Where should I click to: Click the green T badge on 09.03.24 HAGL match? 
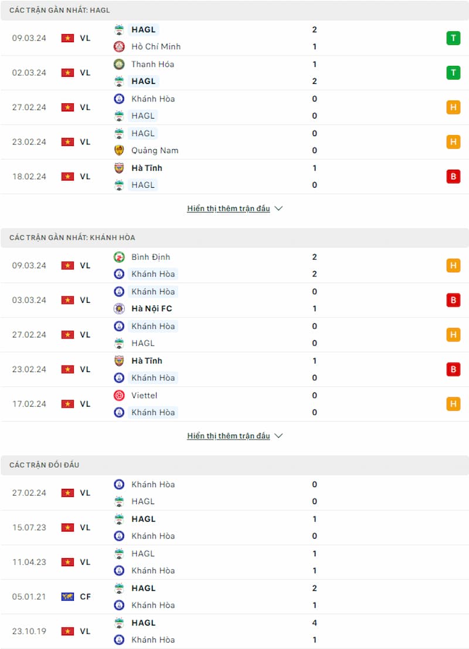(453, 38)
